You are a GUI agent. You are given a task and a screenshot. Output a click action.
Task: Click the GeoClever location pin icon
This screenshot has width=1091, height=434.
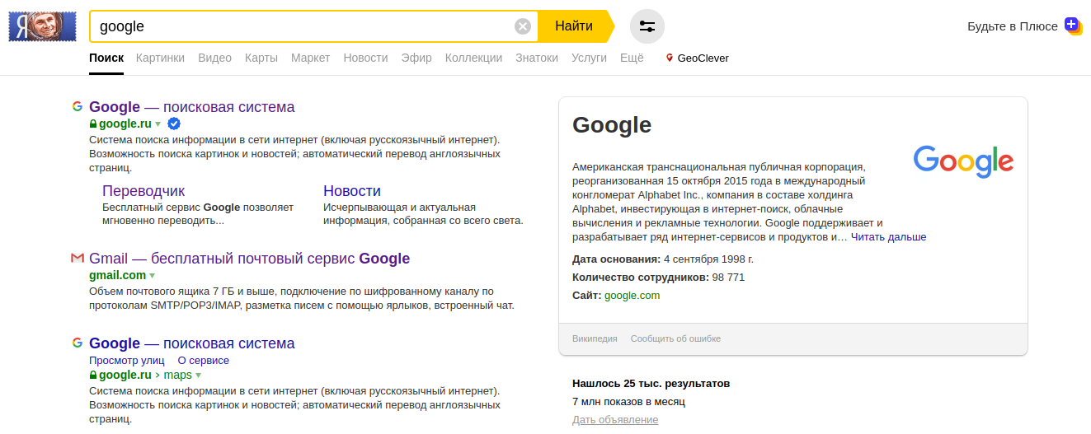tap(670, 58)
